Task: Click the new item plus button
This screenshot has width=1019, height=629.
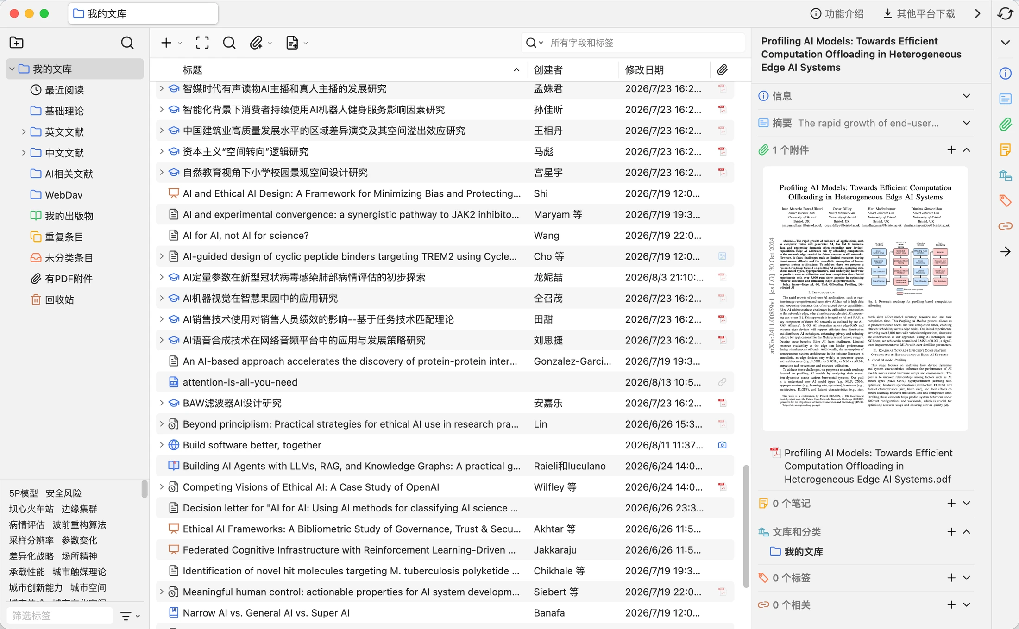Action: [x=166, y=43]
